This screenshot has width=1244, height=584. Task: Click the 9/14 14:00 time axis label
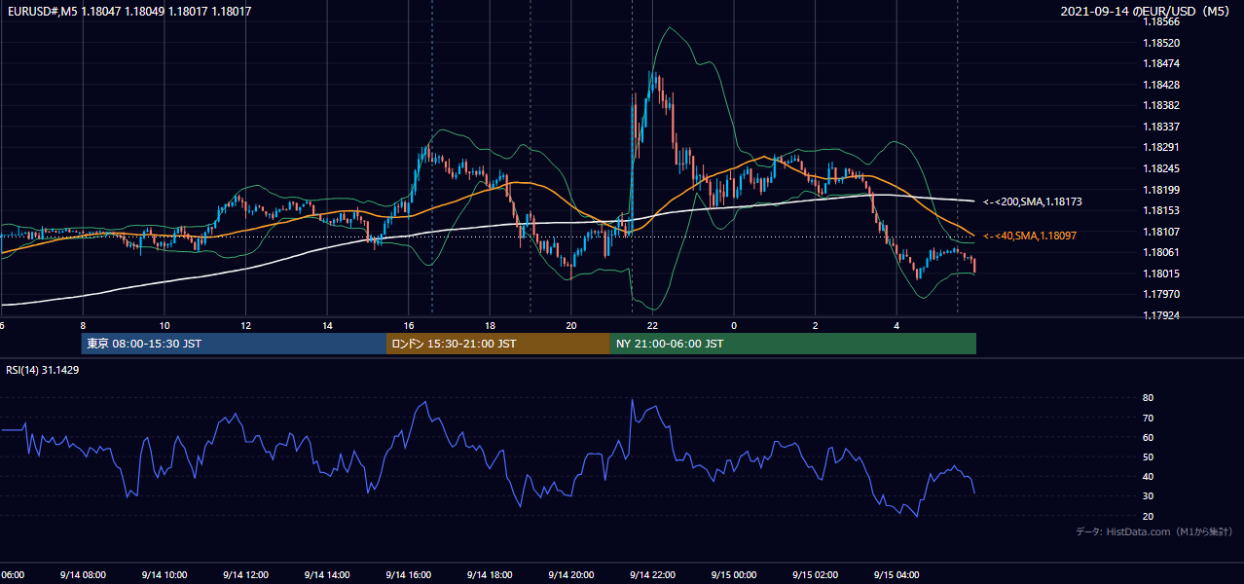326,574
